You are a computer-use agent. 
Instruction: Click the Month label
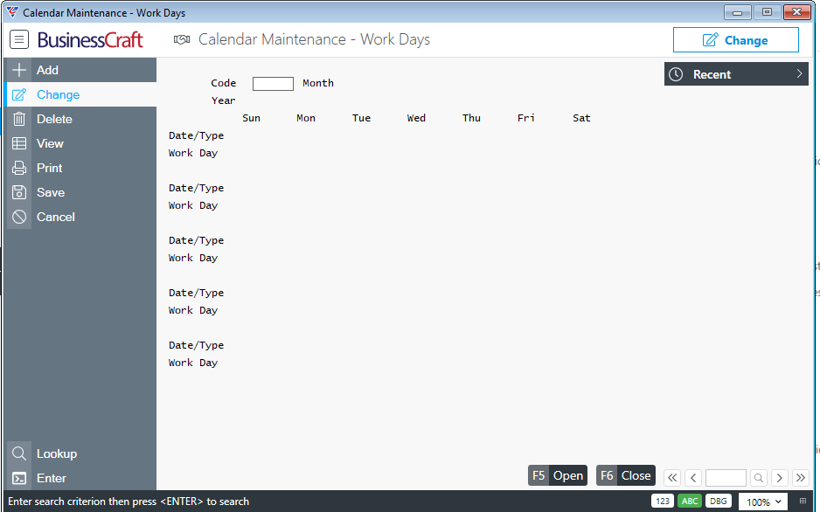(318, 83)
